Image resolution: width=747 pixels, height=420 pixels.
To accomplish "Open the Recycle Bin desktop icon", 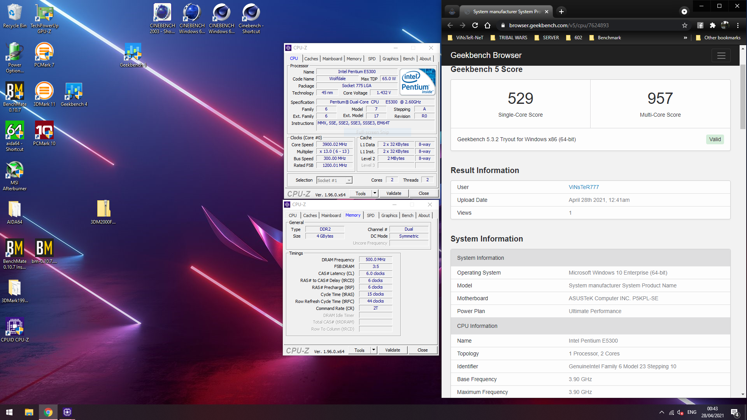I will click(14, 16).
